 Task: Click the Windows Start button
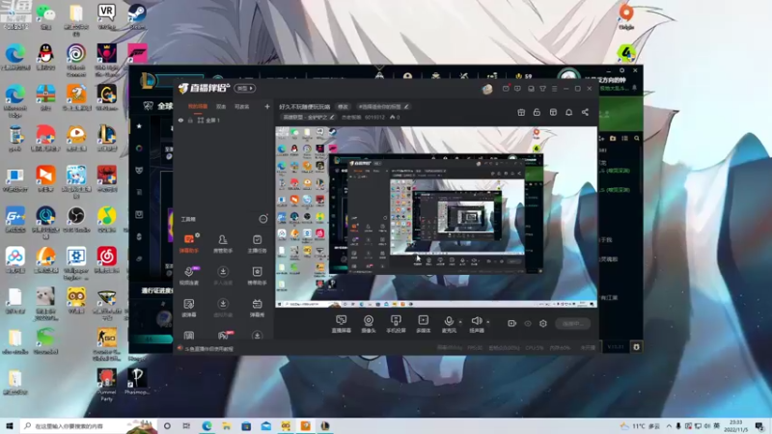[10, 425]
